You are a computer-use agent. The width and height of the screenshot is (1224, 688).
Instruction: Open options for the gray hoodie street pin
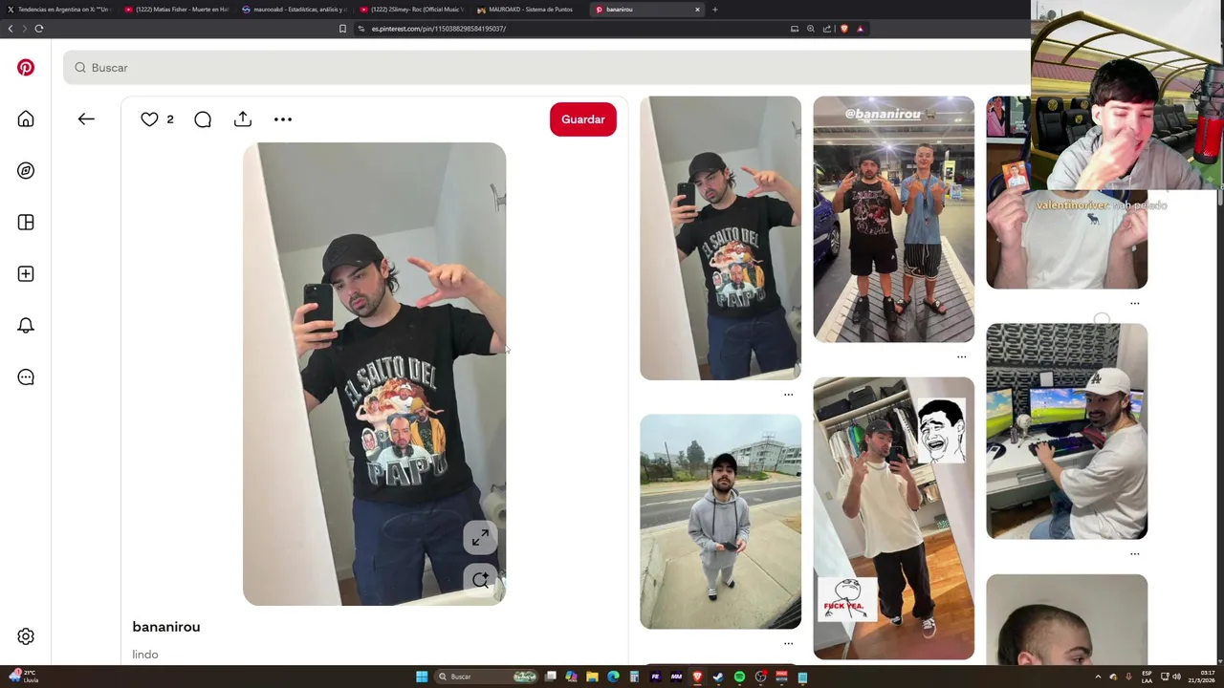click(x=789, y=643)
